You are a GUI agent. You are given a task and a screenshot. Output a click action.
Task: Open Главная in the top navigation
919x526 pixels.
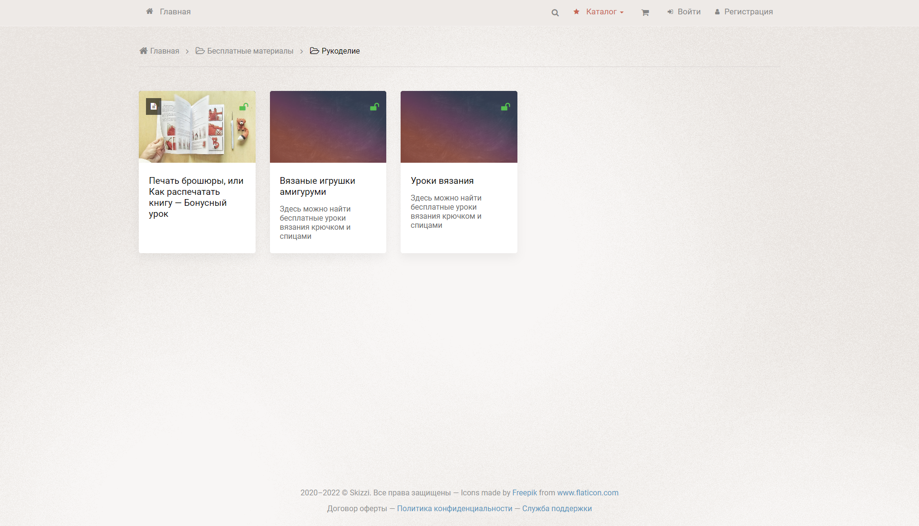pos(175,11)
